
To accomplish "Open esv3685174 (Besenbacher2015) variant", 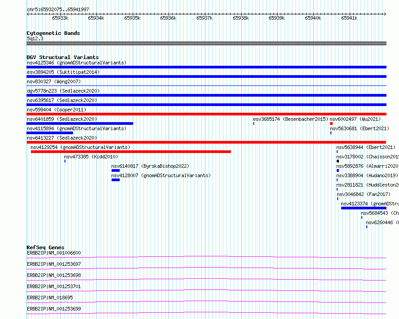I will (291, 119).
